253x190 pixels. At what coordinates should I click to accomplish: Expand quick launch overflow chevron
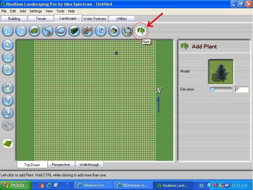point(67,184)
